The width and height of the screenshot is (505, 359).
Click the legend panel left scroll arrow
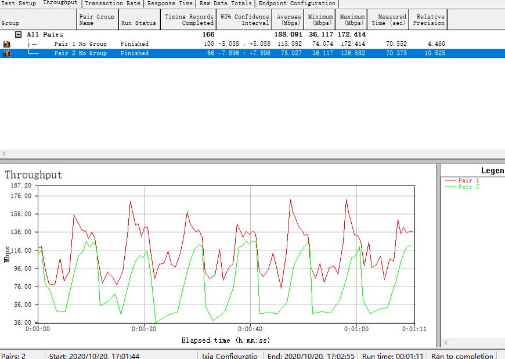(x=445, y=343)
